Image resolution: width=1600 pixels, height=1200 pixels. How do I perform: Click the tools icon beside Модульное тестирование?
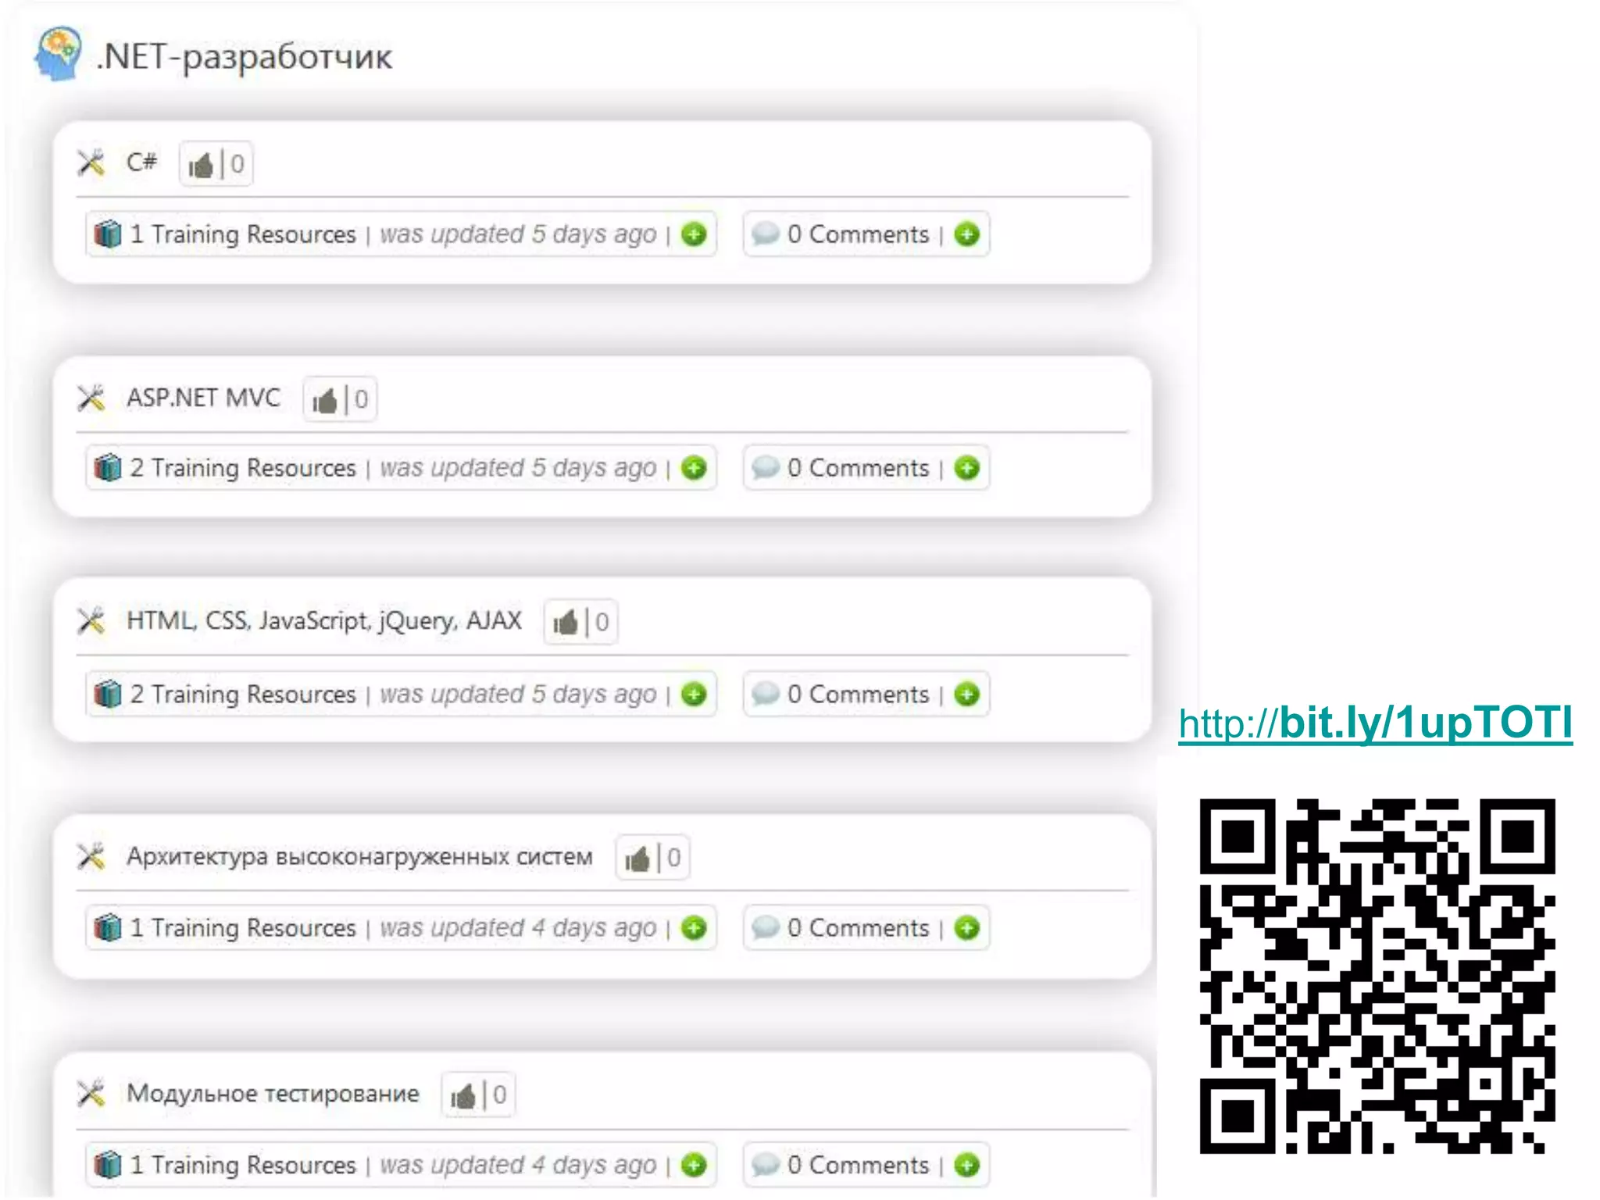[91, 1093]
